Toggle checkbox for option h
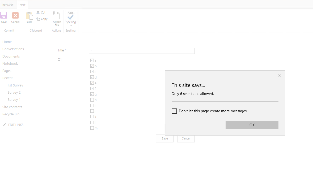 coord(92,100)
